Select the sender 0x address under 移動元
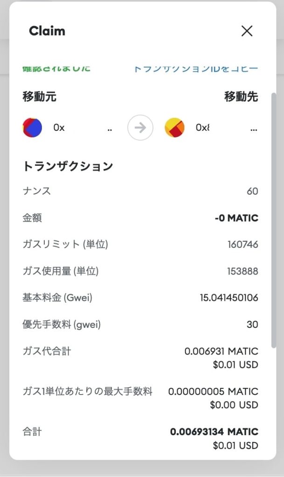The width and height of the screenshot is (284, 477). pyautogui.click(x=58, y=127)
